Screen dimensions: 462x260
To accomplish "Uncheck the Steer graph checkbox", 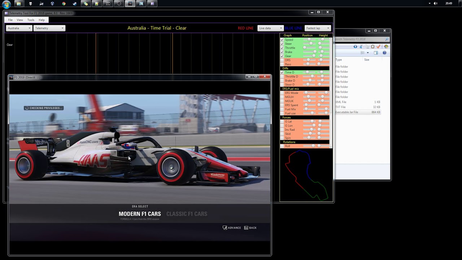I will pos(282,44).
